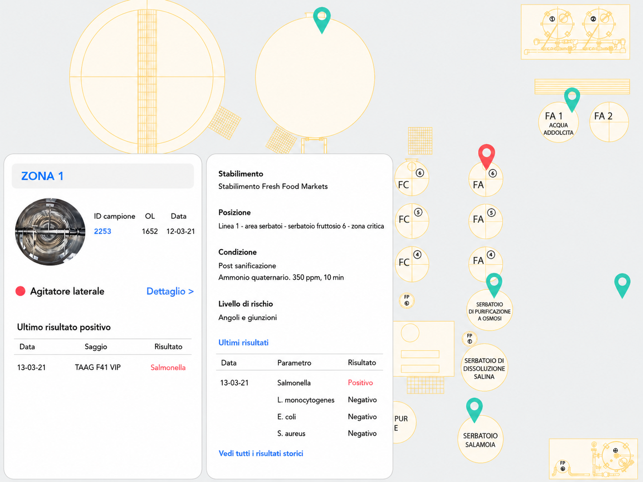Select green pin on FA 1 Acqua Addolcita
This screenshot has height=482, width=643.
tap(572, 99)
